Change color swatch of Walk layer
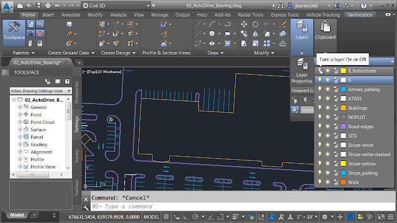This screenshot has height=223, width=397. pos(343,182)
